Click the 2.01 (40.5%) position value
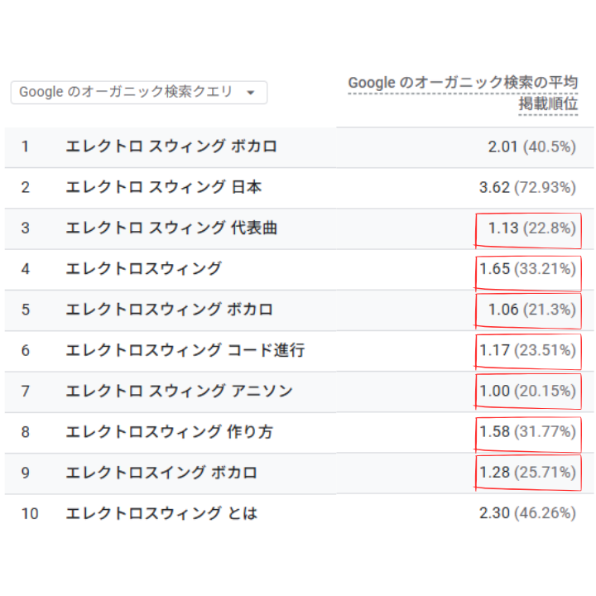Screen dimensions: 596x596 (x=531, y=147)
